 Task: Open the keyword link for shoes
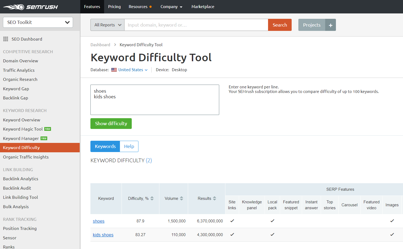click(98, 221)
